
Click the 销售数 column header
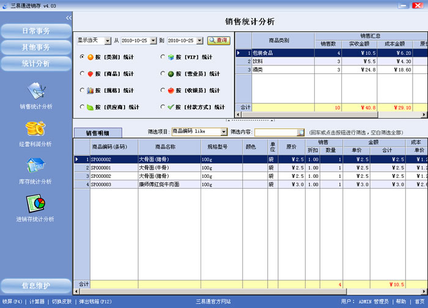tap(328, 44)
